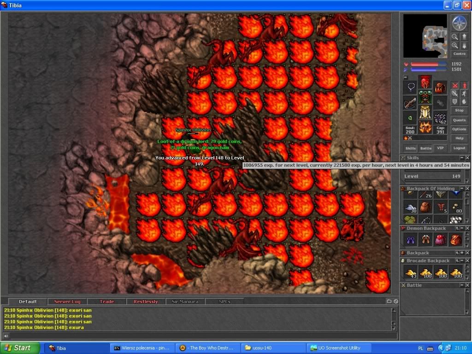
Task: Expand the collapsed Backpack panel
Action: [462, 253]
